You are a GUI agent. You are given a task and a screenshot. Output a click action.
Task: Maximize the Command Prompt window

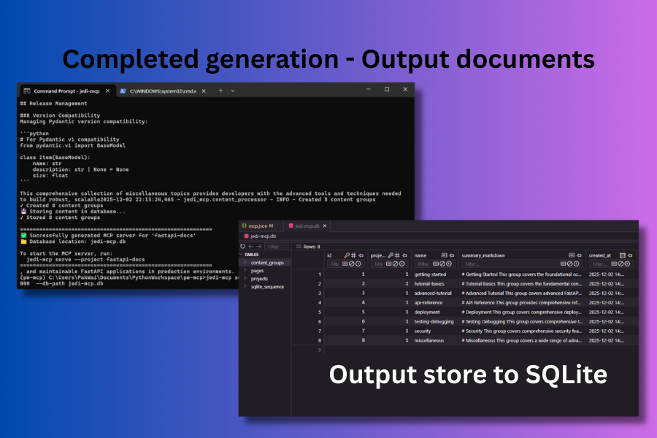click(387, 89)
